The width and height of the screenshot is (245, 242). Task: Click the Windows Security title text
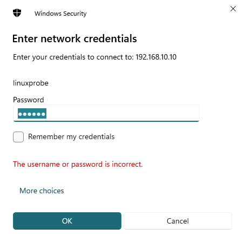(x=60, y=14)
